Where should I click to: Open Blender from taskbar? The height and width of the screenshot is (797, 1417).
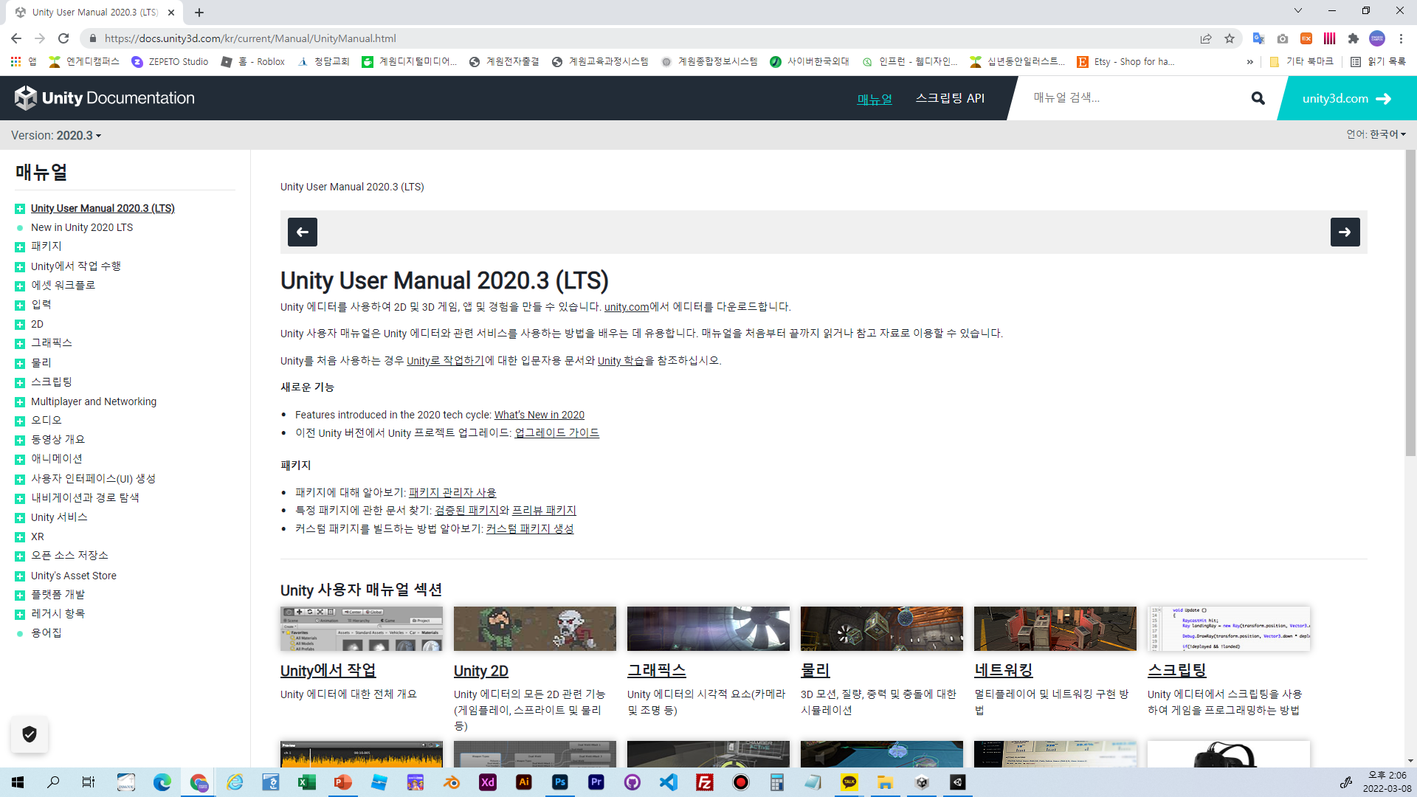[x=452, y=782]
